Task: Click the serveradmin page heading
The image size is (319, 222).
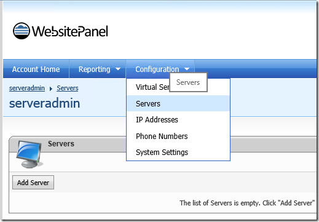Action: [x=44, y=103]
